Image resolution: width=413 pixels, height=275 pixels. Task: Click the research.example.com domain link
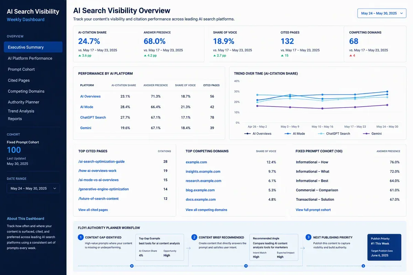click(203, 181)
